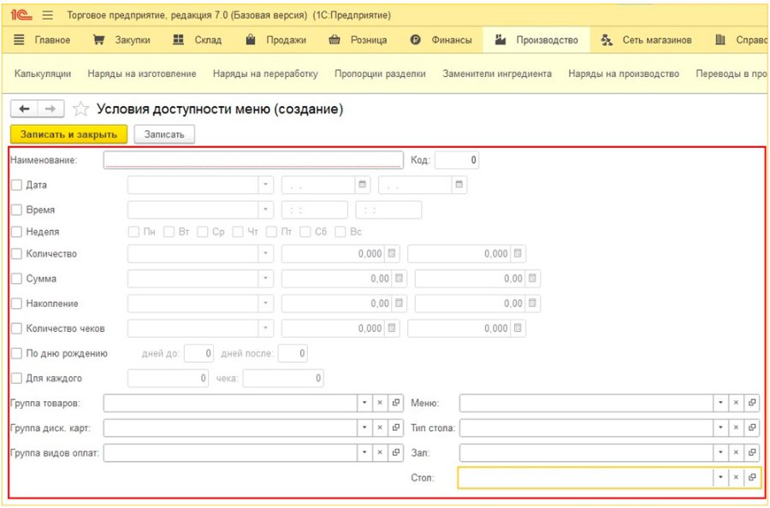Screen dimensions: 770x508
Task: Open calculator for first Количество value
Action: click(391, 254)
